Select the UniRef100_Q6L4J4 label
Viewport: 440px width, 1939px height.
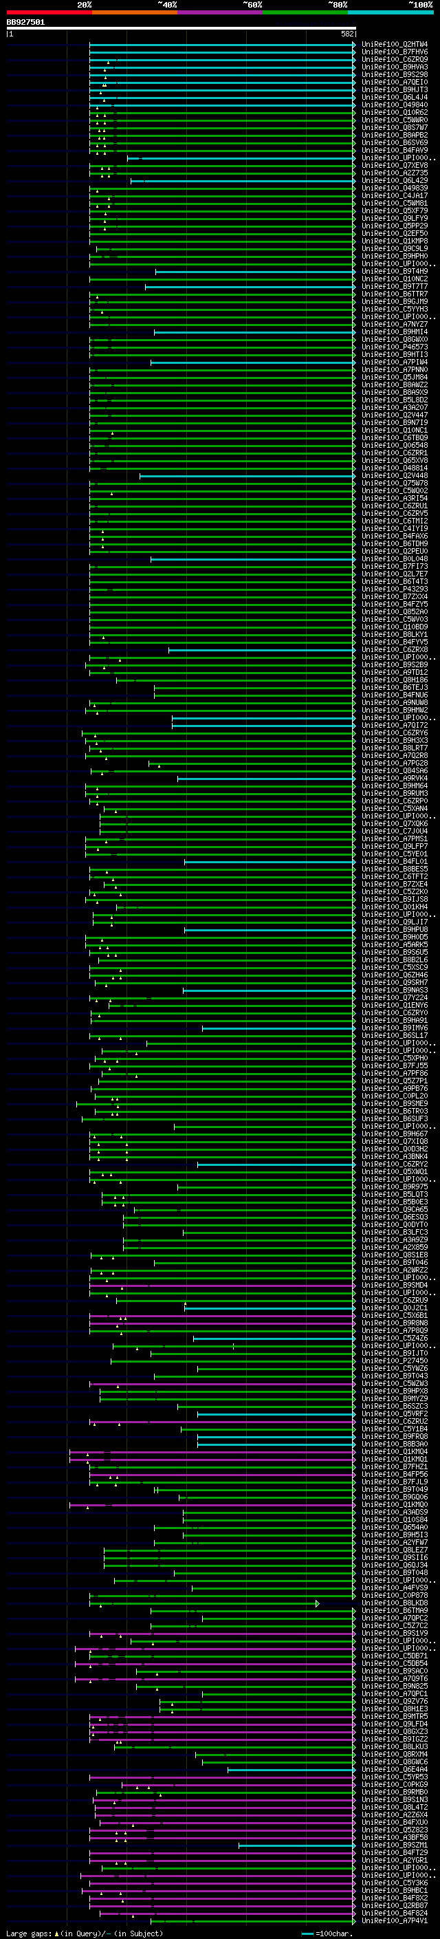click(395, 97)
